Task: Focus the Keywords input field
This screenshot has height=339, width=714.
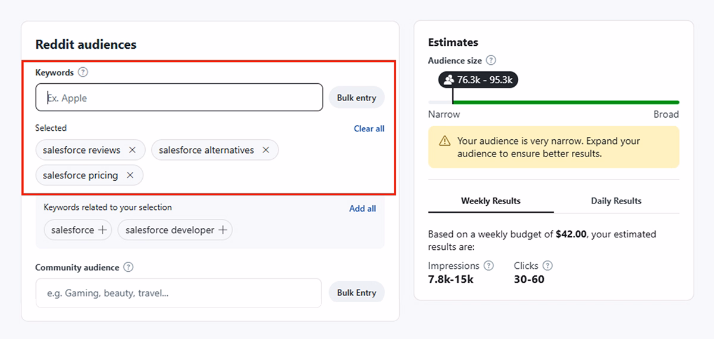Action: (179, 98)
